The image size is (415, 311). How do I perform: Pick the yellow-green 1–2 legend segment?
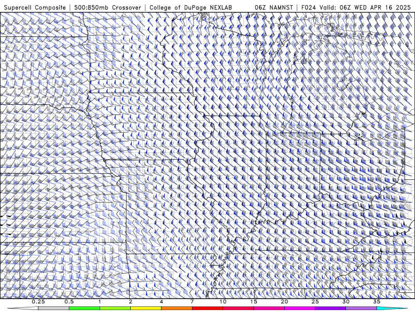click(x=115, y=308)
